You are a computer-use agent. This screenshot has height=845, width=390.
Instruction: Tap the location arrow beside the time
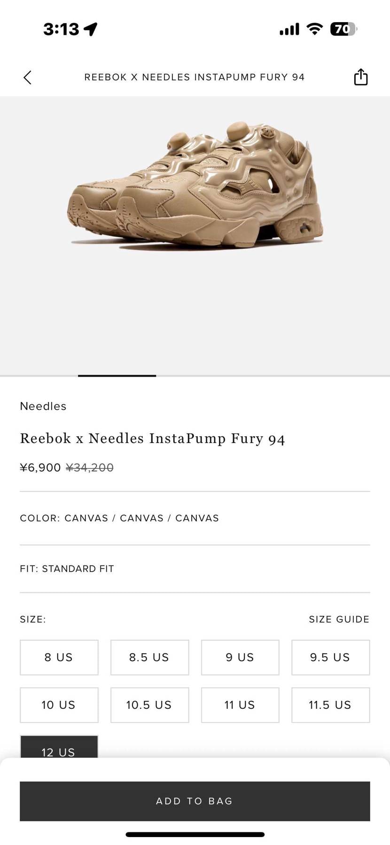90,29
